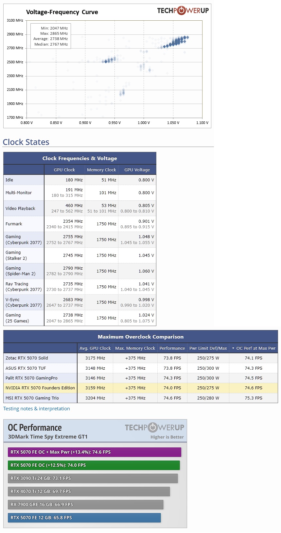The width and height of the screenshot is (281, 533).
Task: Click the Gaming (Spider-Man 2) row label
Action: click(21, 271)
